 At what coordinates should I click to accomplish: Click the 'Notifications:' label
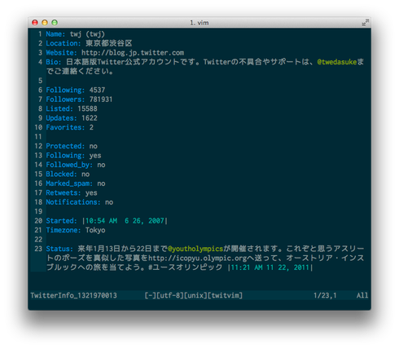pos(73,202)
